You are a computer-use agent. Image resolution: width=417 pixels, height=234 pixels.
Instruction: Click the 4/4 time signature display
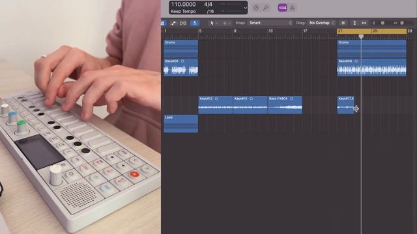coord(208,5)
